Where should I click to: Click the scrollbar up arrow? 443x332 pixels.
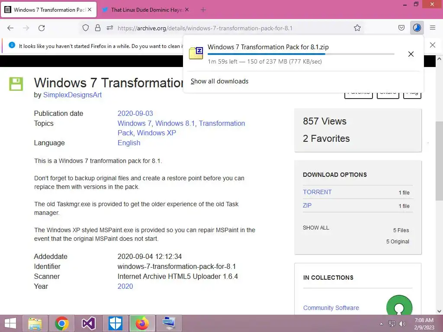[x=439, y=59]
